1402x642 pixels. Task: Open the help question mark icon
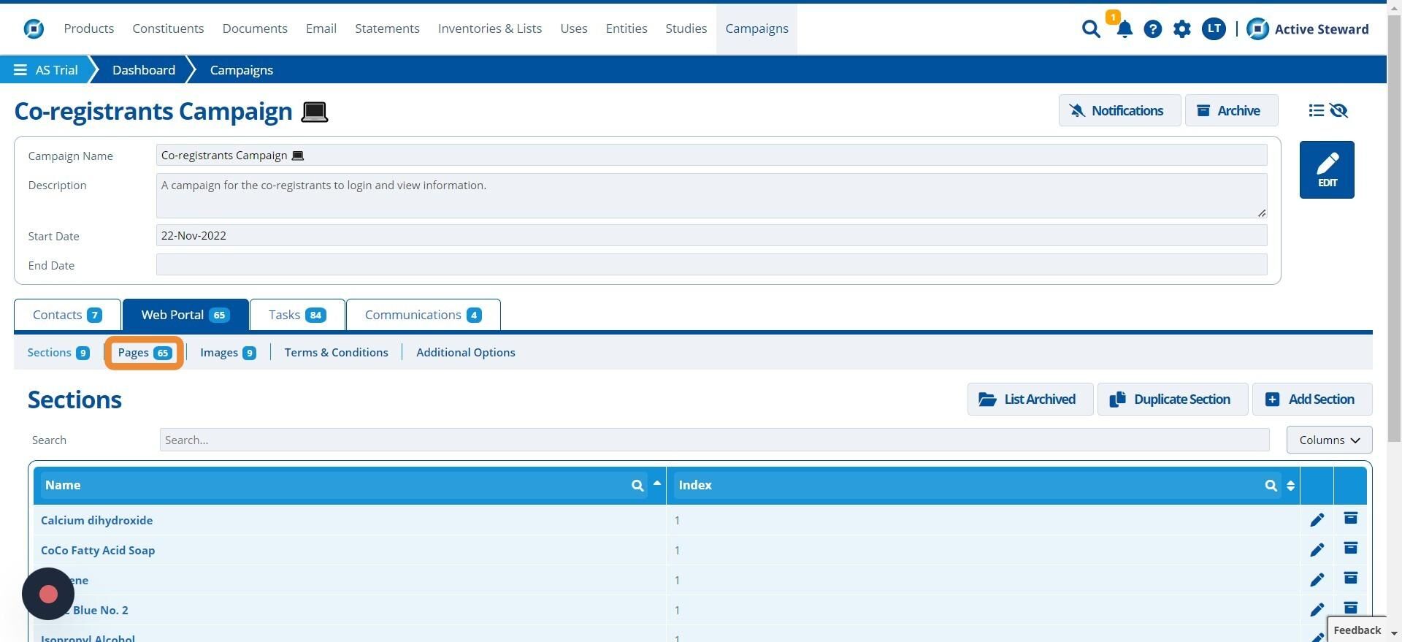point(1153,29)
